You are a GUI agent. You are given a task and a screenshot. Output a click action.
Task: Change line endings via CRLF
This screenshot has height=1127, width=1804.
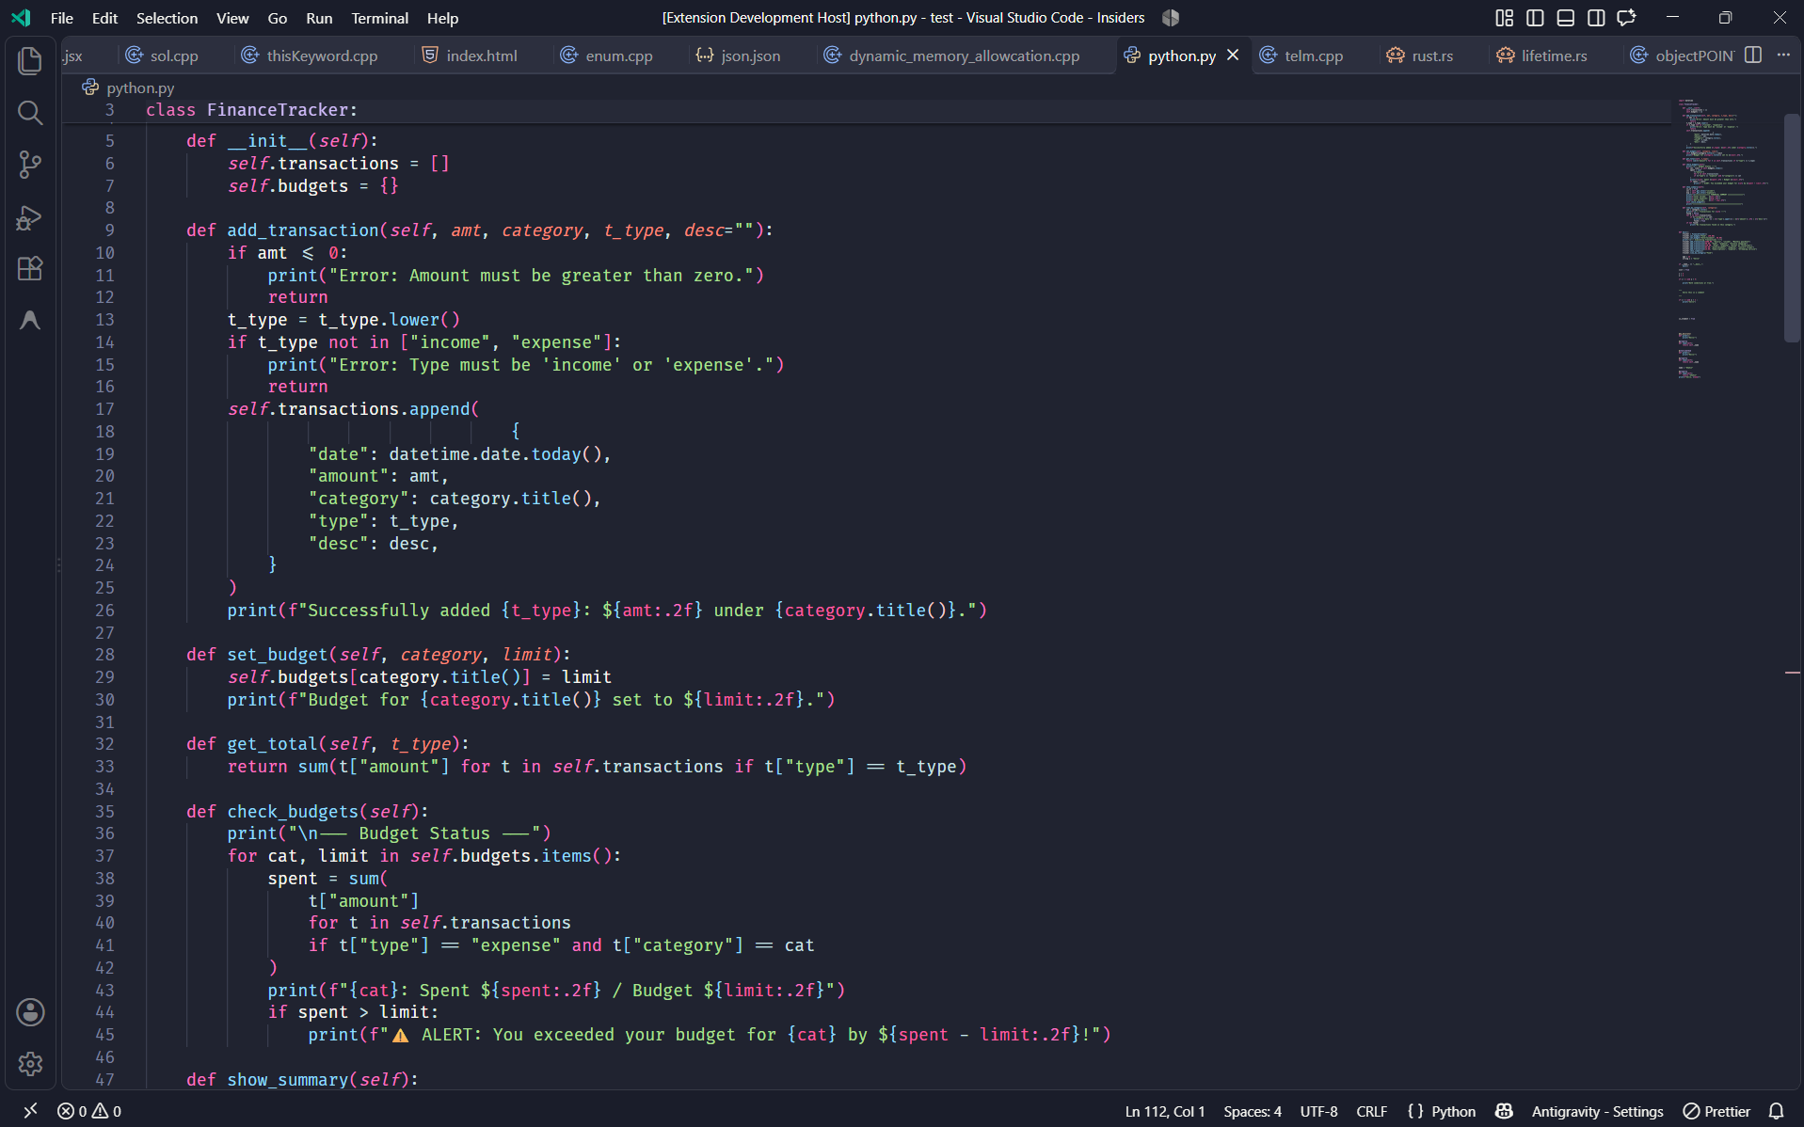[1371, 1111]
